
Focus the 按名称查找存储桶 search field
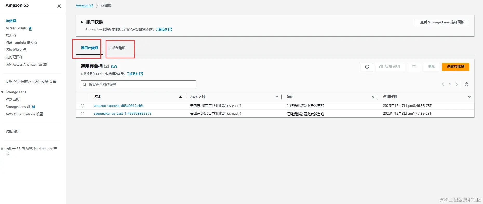click(138, 84)
